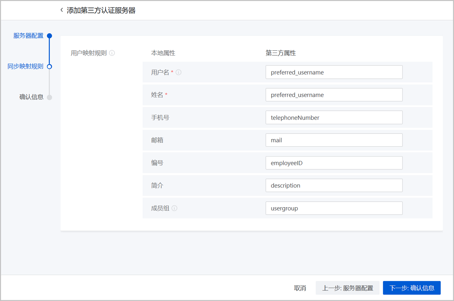The width and height of the screenshot is (454, 301).
Task: Go back with 上一步: 服务器配置
Action: [x=348, y=288]
